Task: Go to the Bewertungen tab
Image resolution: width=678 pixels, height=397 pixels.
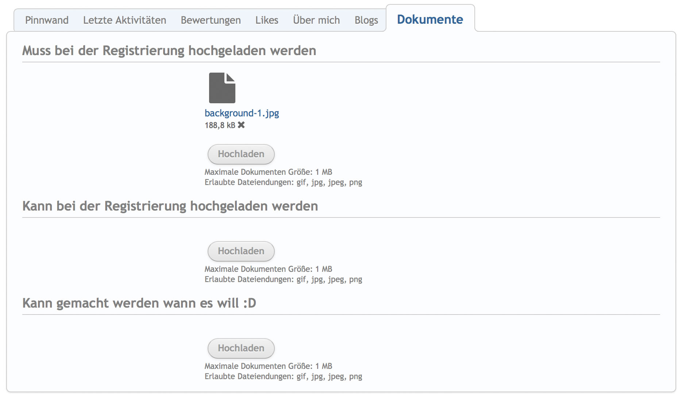Action: pos(211,20)
